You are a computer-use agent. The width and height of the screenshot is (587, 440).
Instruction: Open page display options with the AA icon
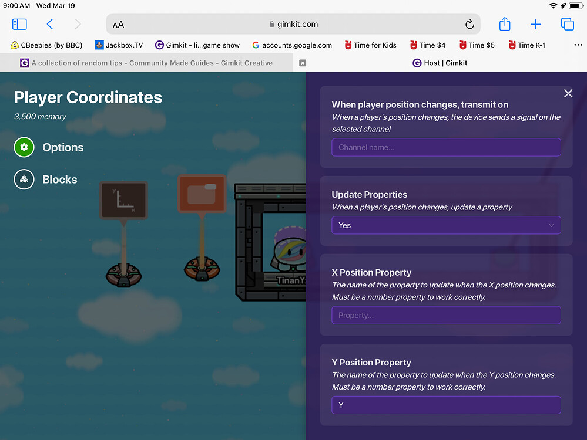click(x=118, y=24)
